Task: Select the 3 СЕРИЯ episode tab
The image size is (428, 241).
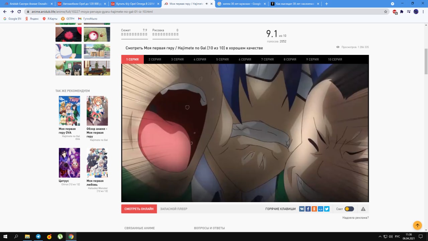Action: click(x=178, y=59)
